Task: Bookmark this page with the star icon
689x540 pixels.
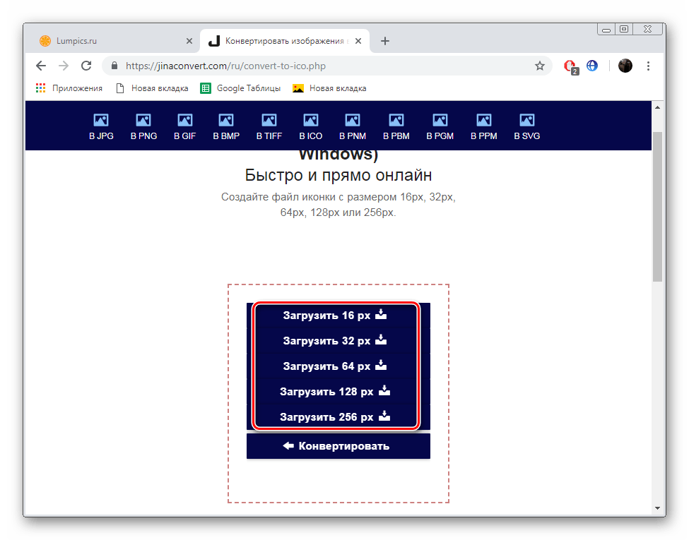Action: tap(540, 66)
